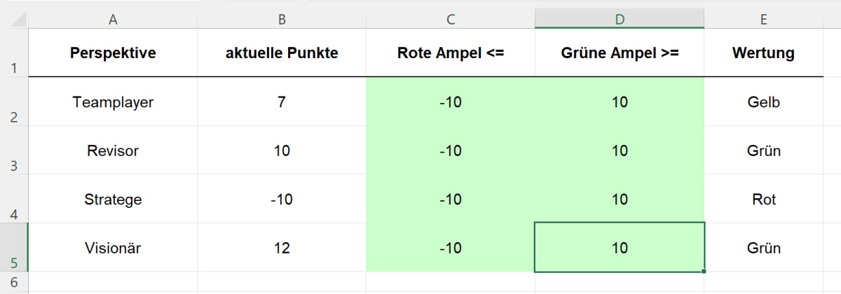Select the "Wertung" header cell
841x294 pixels.
[x=763, y=53]
